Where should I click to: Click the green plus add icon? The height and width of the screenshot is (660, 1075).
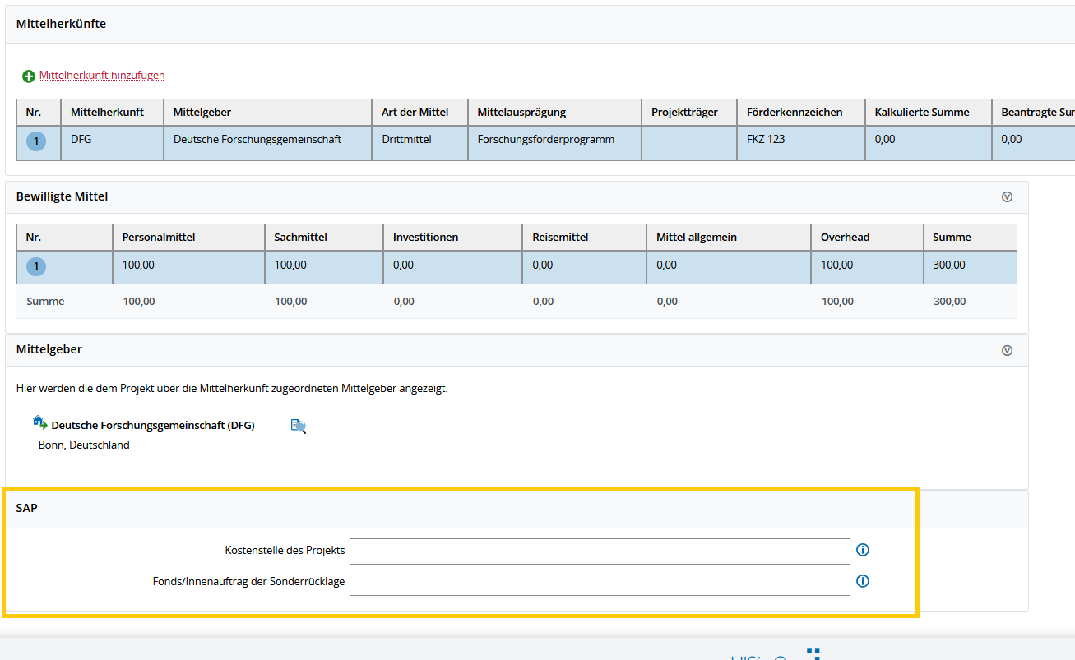coord(29,76)
